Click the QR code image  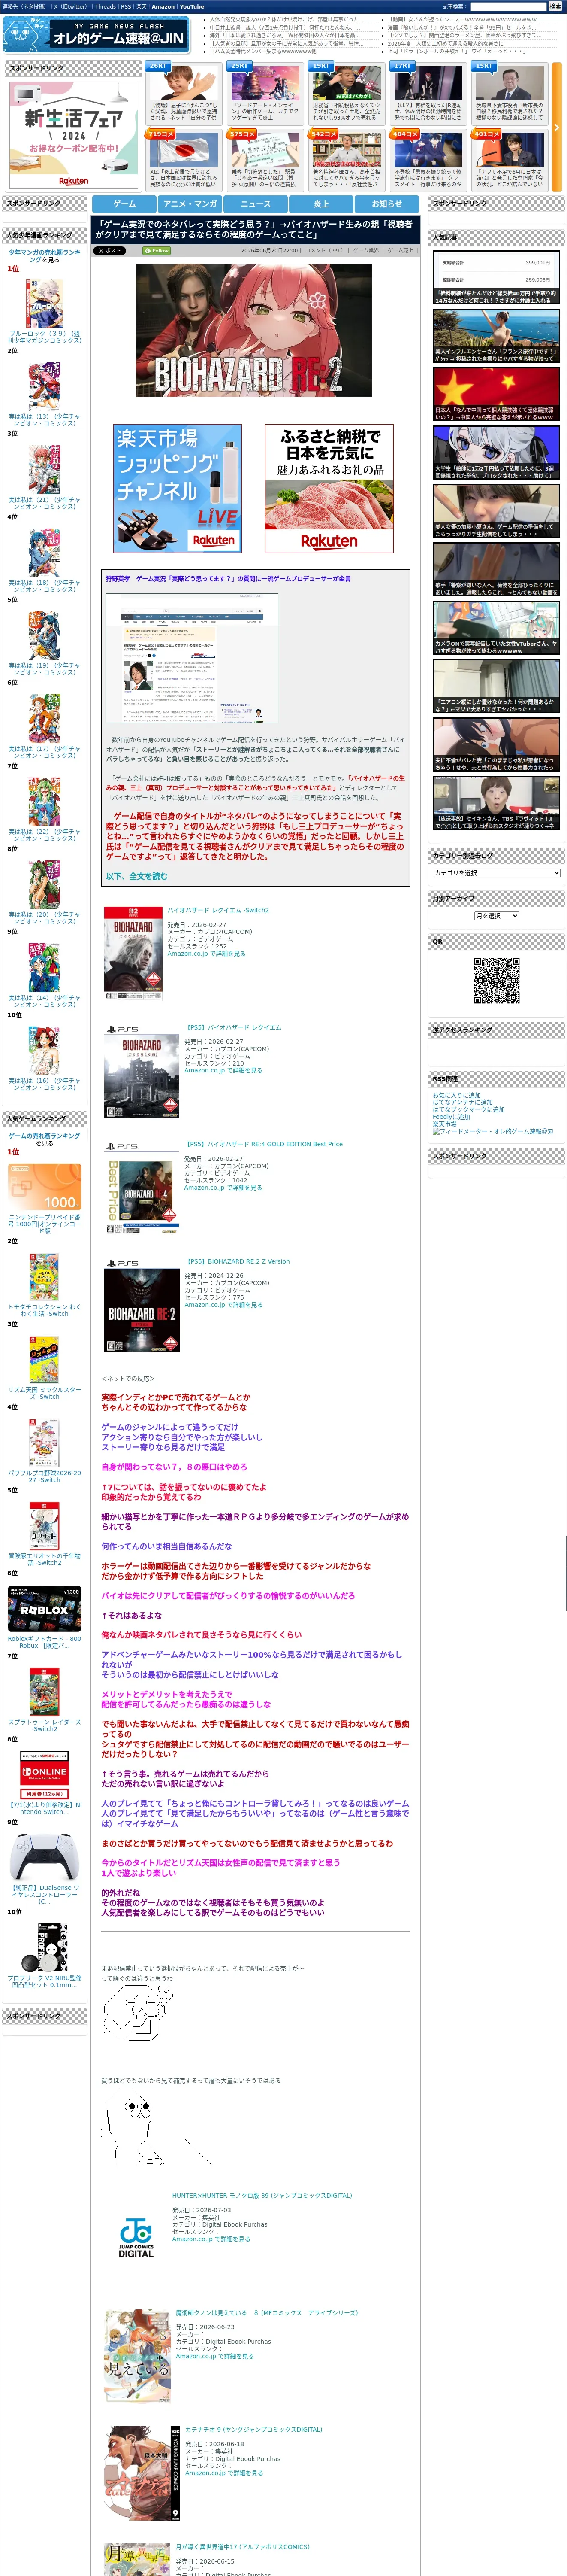click(x=496, y=980)
